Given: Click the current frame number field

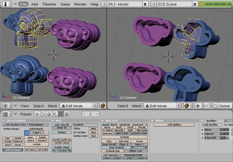Looking at the screenshot, I should (x=91, y=114).
